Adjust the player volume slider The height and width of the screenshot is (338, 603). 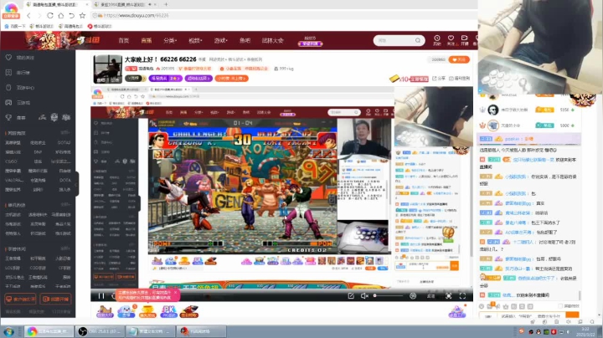click(389, 296)
